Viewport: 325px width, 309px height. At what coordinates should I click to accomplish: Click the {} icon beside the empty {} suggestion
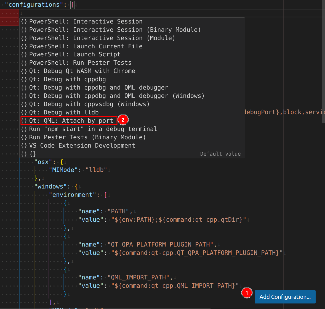24,154
